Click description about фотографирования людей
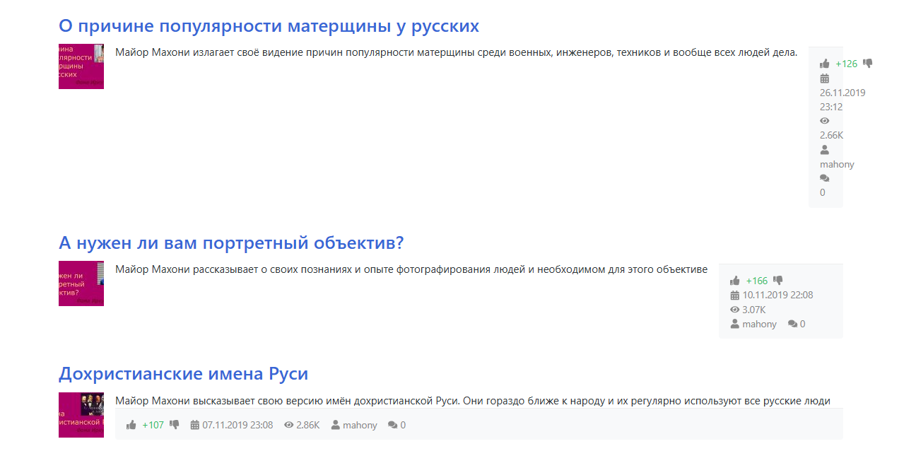Viewport: 916px width, 468px height. click(x=411, y=269)
